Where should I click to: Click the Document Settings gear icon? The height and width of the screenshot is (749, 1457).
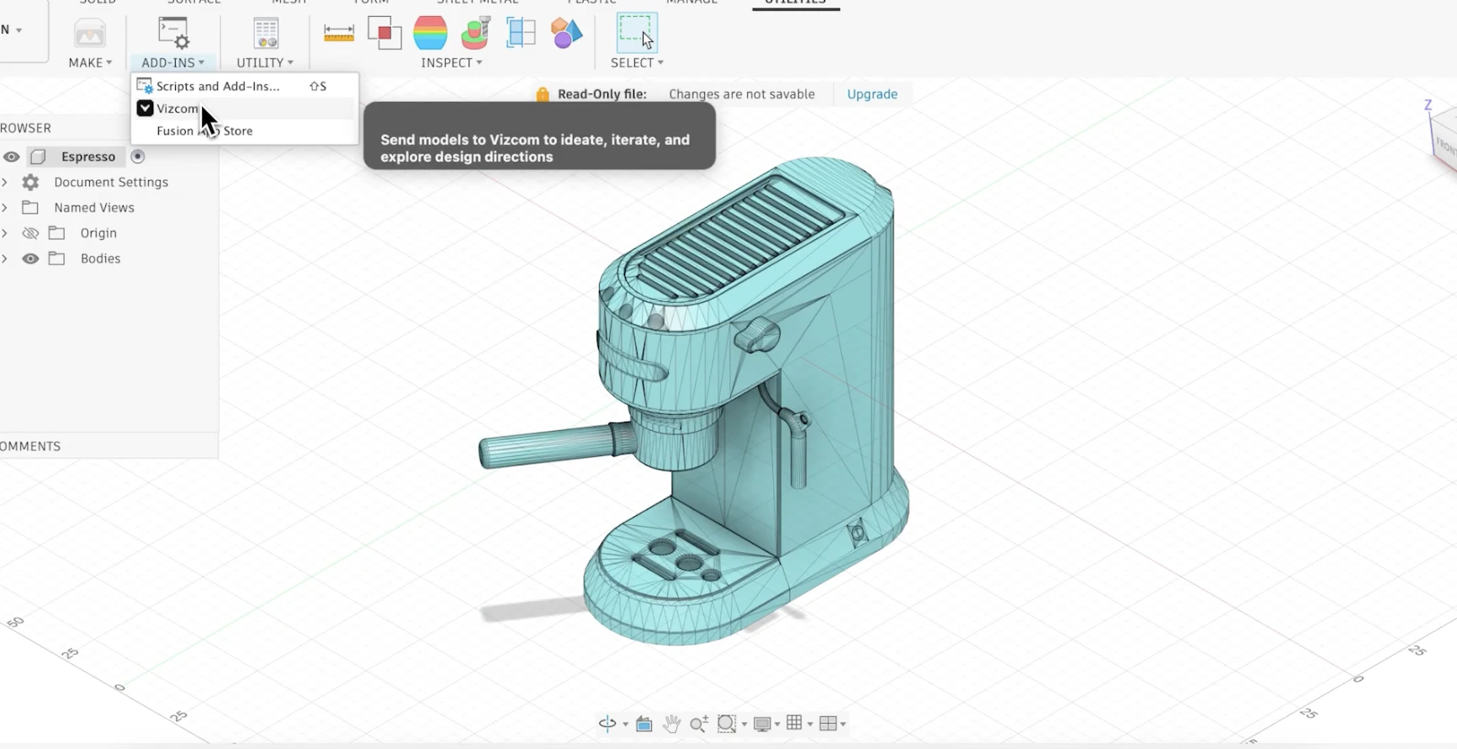click(30, 182)
